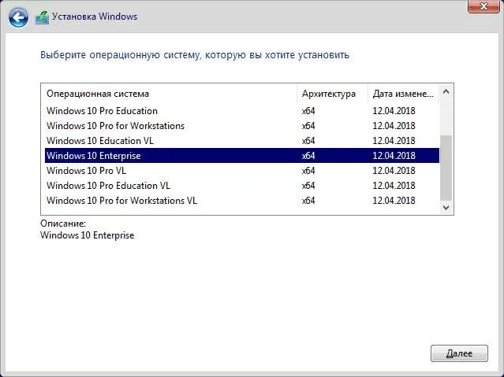
Task: Click x64 in the Windows 10 Pro VL row
Action: point(308,171)
